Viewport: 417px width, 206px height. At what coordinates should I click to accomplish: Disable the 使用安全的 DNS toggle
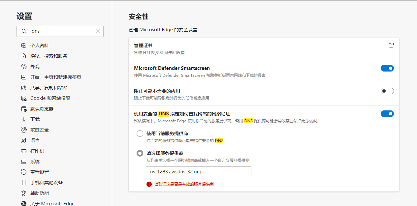click(387, 114)
